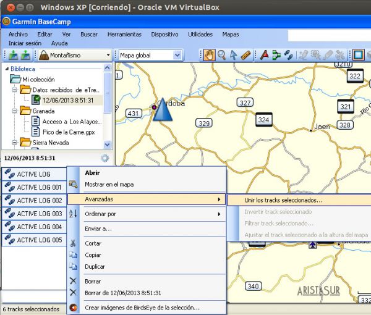Click the new waypoint flag tool
The height and width of the screenshot is (315, 371).
click(x=264, y=55)
